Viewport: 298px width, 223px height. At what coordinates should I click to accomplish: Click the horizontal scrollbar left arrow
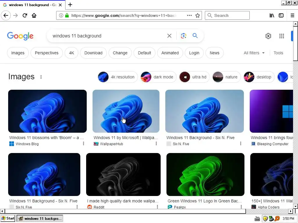click(x=2, y=211)
